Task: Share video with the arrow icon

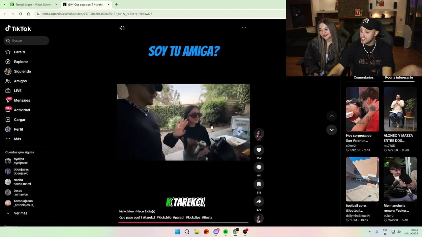Action: (x=259, y=201)
